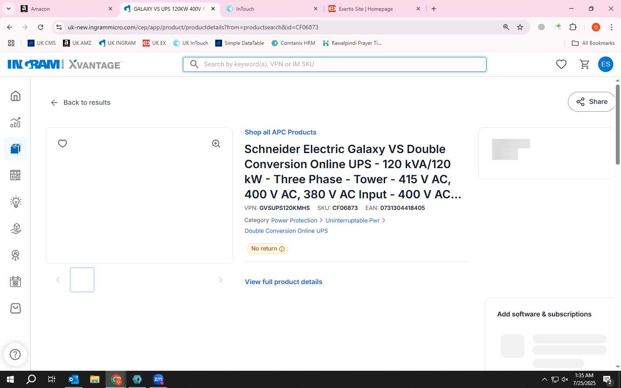Zoom product image with magnifier icon
The width and height of the screenshot is (621, 388).
point(216,144)
